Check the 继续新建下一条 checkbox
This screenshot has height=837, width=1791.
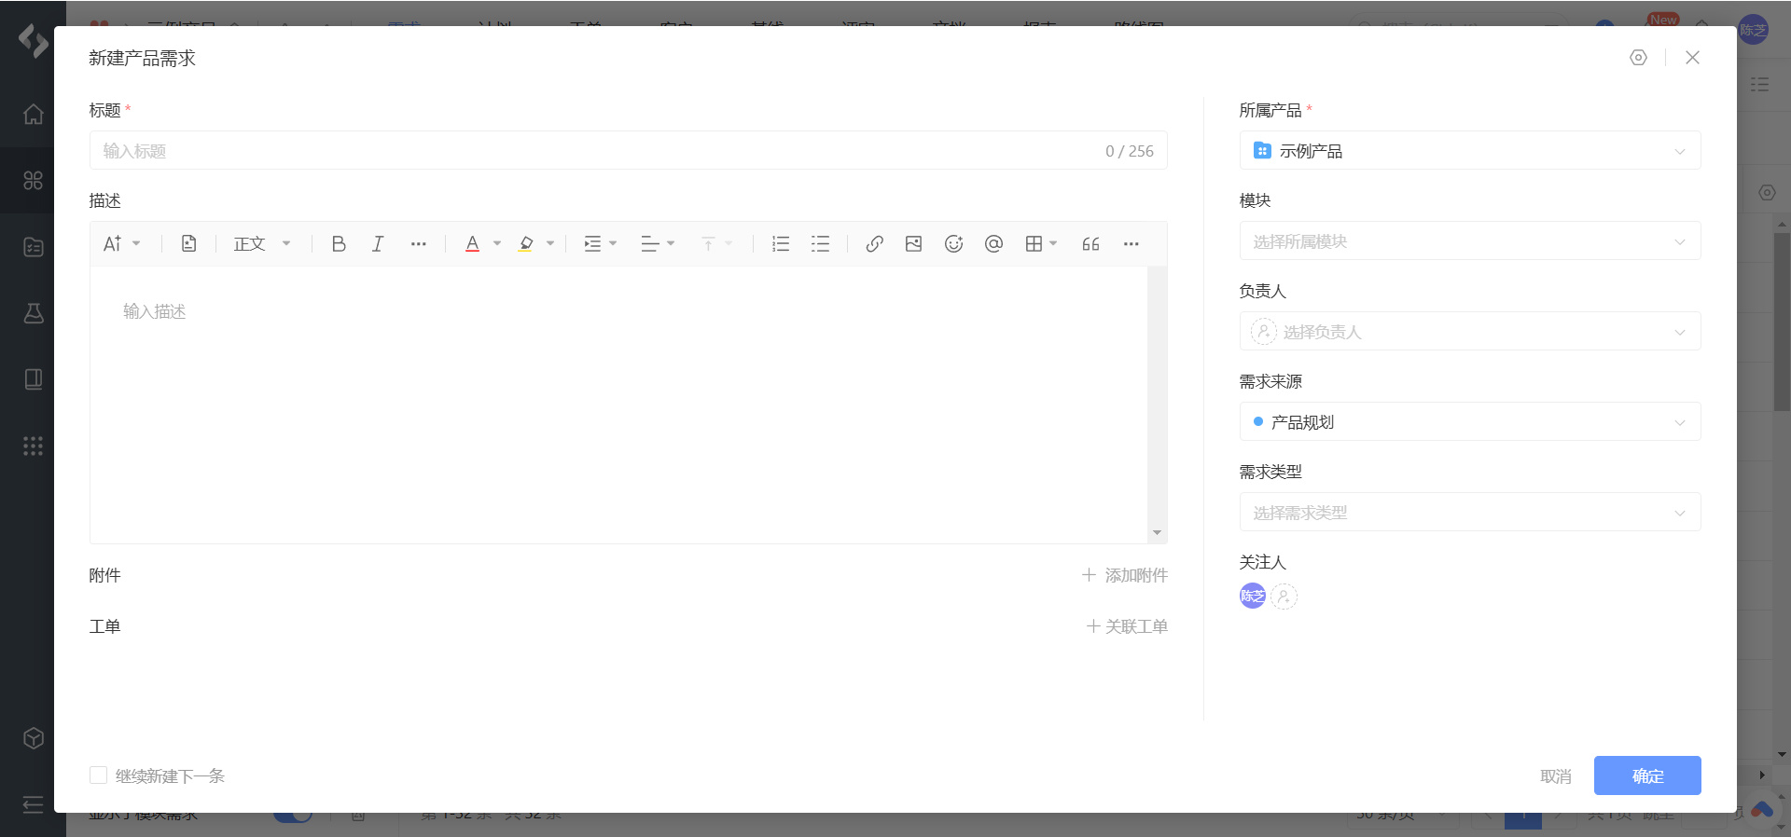[98, 775]
